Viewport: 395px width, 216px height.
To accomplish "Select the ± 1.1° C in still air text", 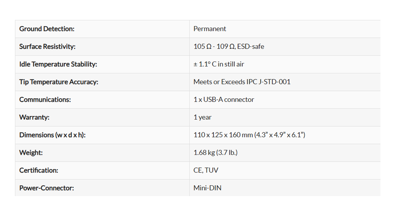I will [x=219, y=64].
